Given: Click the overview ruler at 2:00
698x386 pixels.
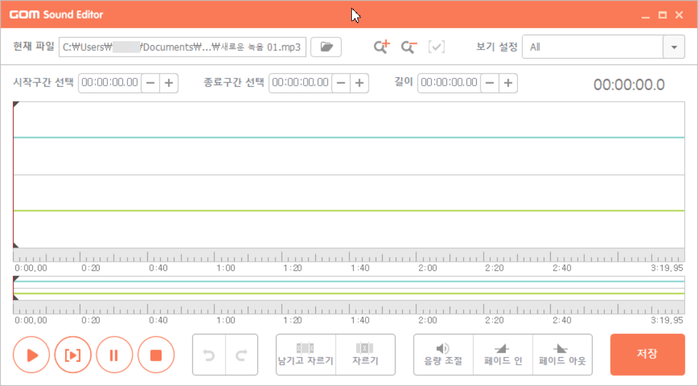Looking at the screenshot, I should tap(416, 308).
